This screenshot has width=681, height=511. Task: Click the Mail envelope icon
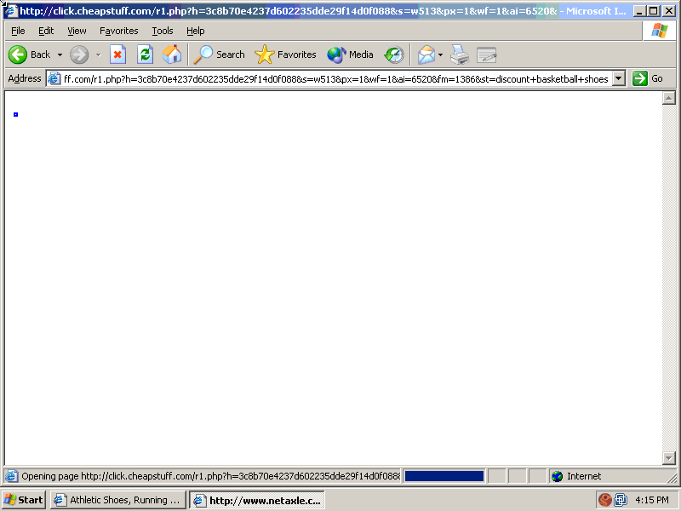pos(426,55)
